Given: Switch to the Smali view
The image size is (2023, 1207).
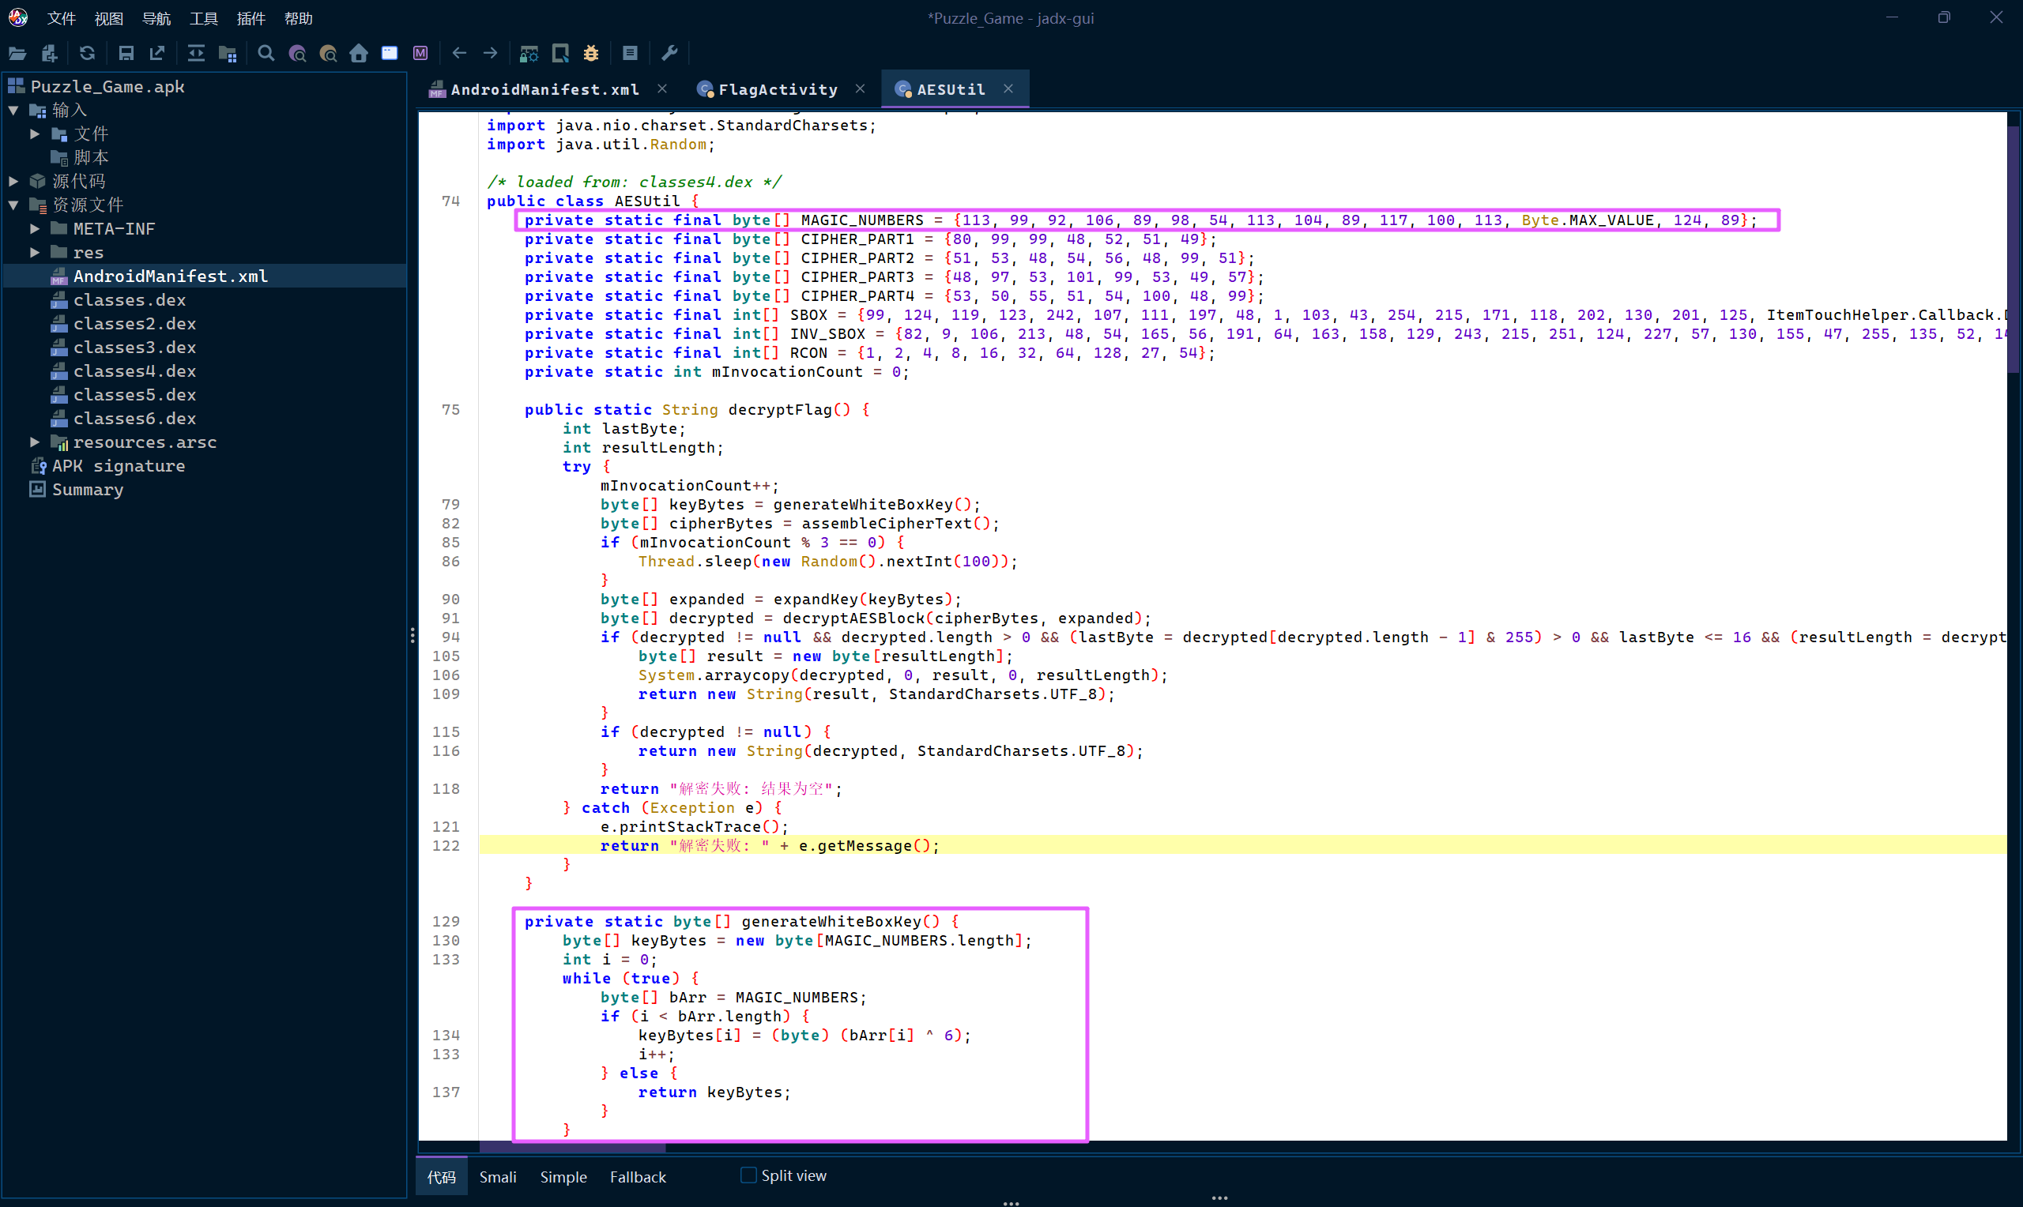Looking at the screenshot, I should [498, 1176].
